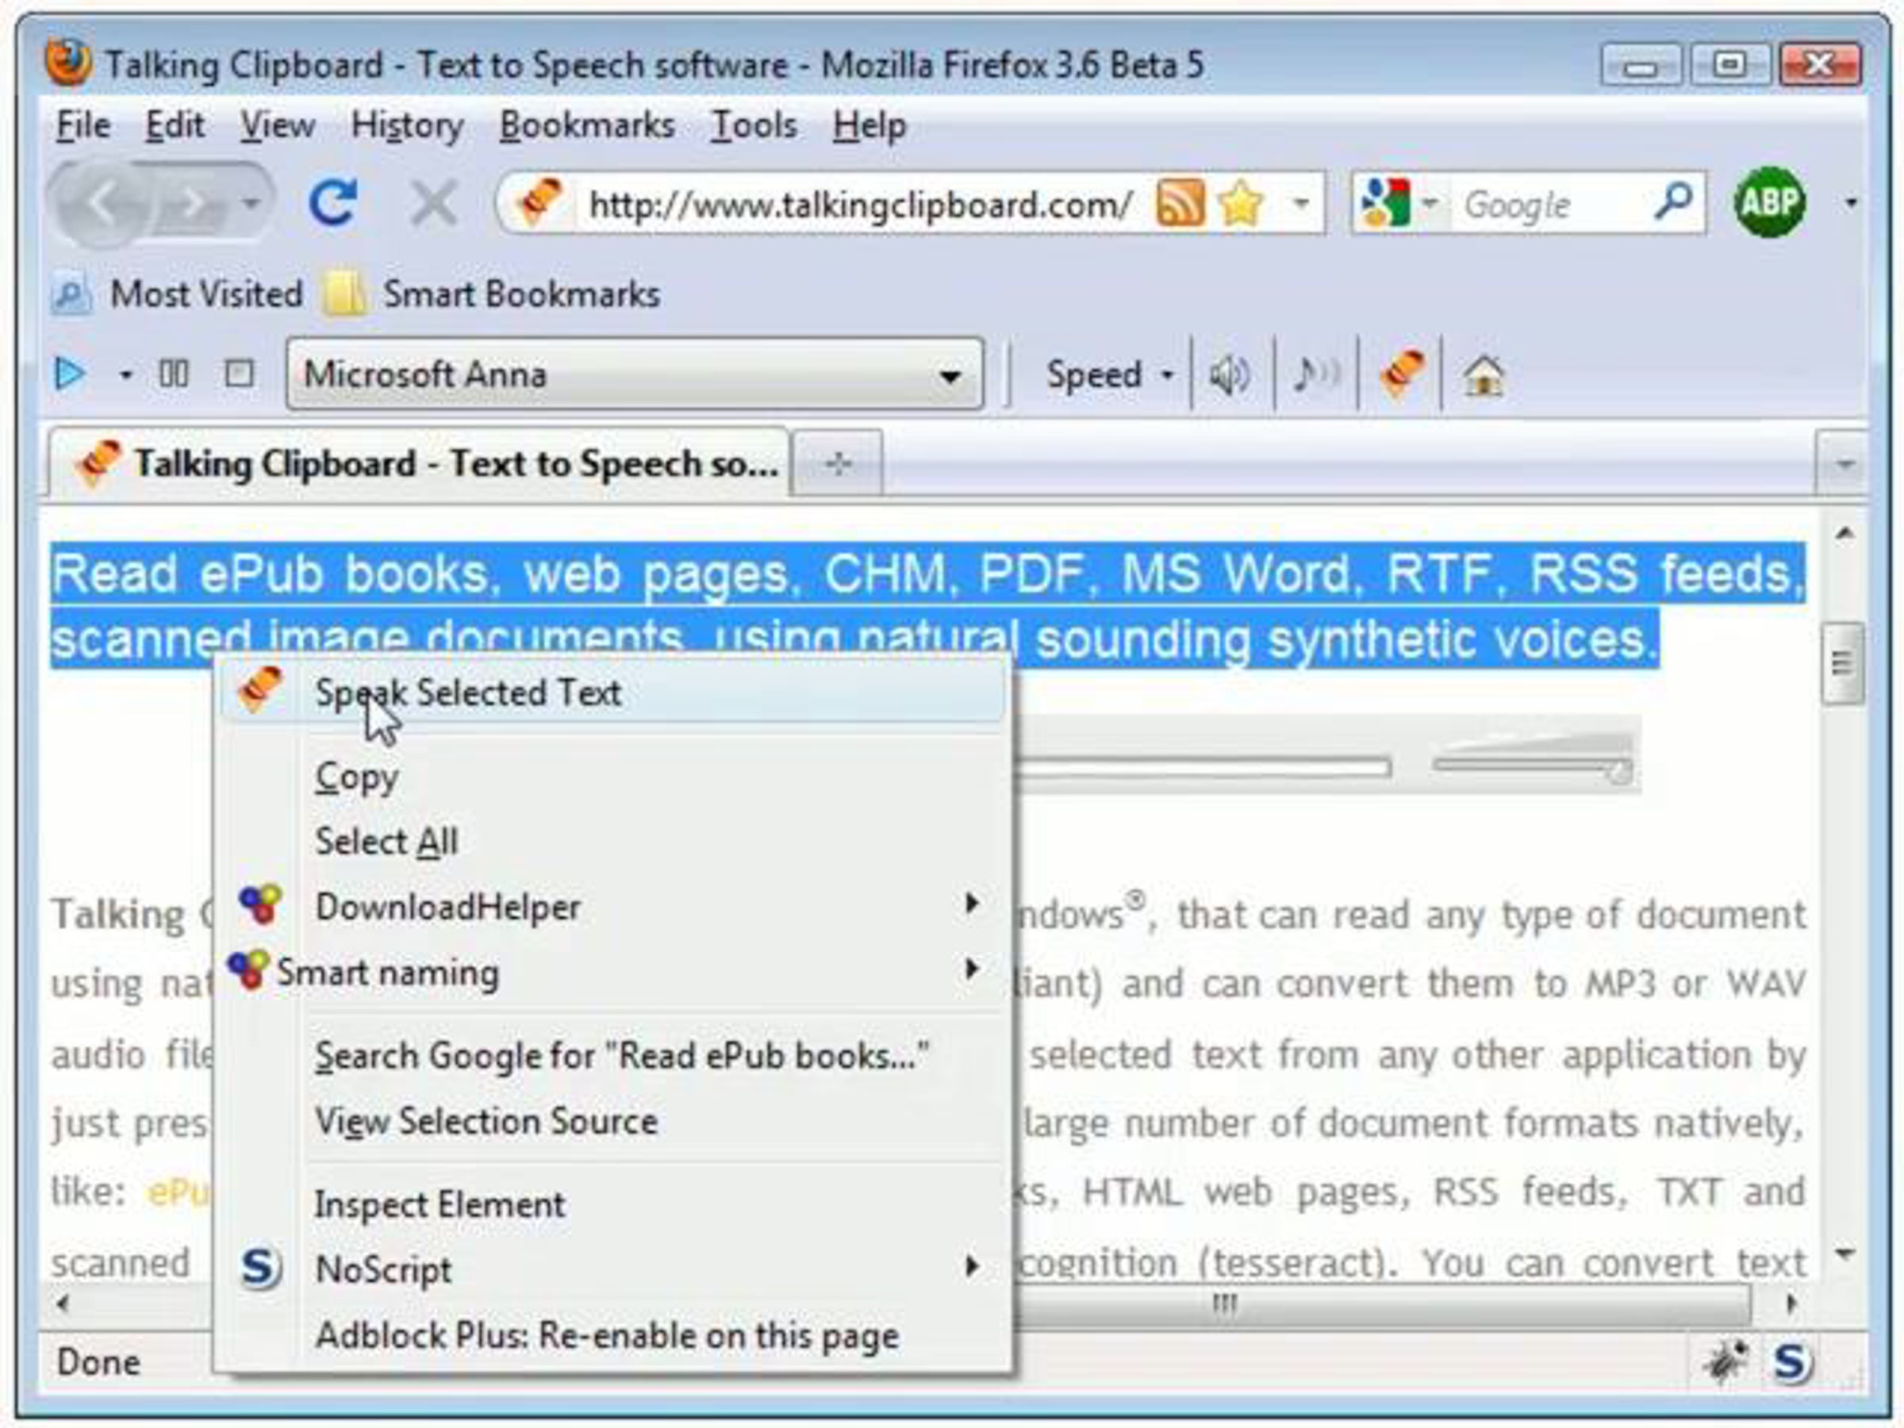The width and height of the screenshot is (1904, 1428).
Task: Open the Smart Bookmarks folder
Action: point(492,294)
